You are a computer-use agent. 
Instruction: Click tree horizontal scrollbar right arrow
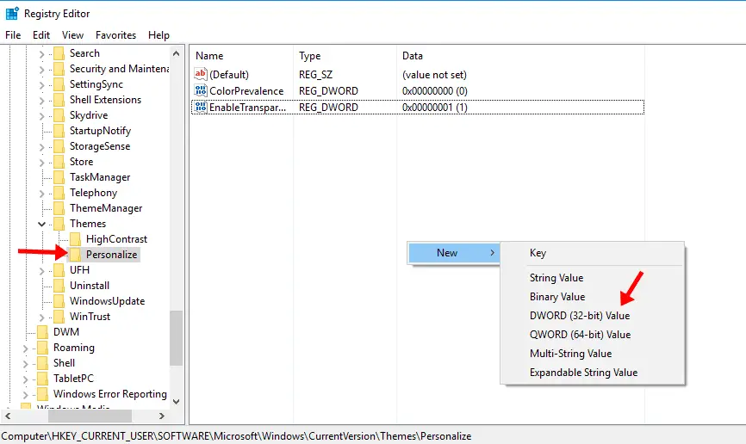click(161, 416)
